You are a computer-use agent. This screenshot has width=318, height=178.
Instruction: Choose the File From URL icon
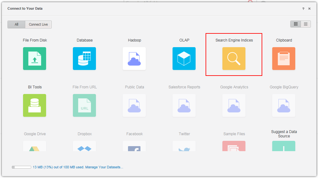84,105
